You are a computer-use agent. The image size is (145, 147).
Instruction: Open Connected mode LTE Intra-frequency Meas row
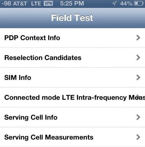click(x=72, y=97)
